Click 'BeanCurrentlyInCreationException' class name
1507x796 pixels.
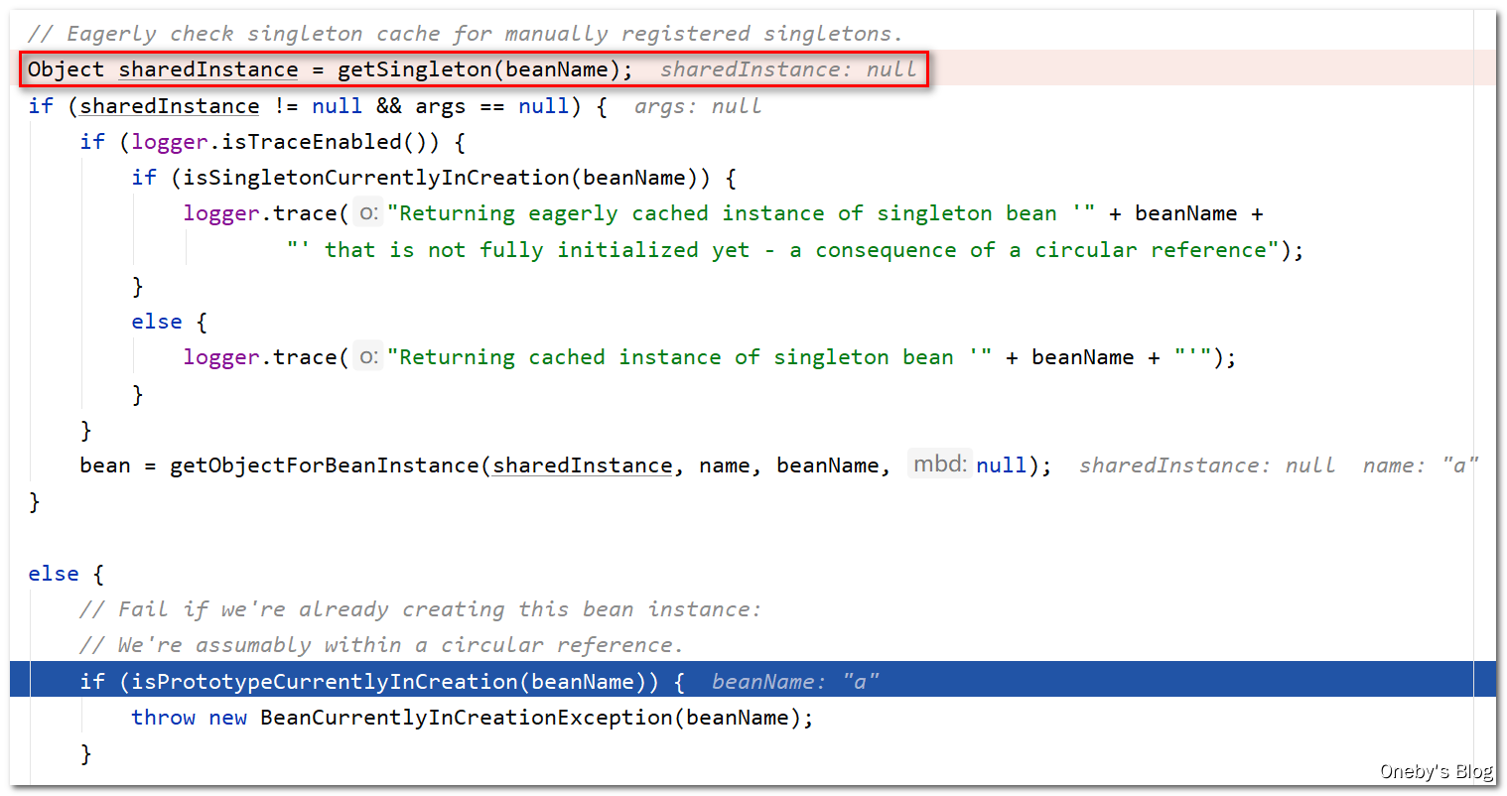467,718
